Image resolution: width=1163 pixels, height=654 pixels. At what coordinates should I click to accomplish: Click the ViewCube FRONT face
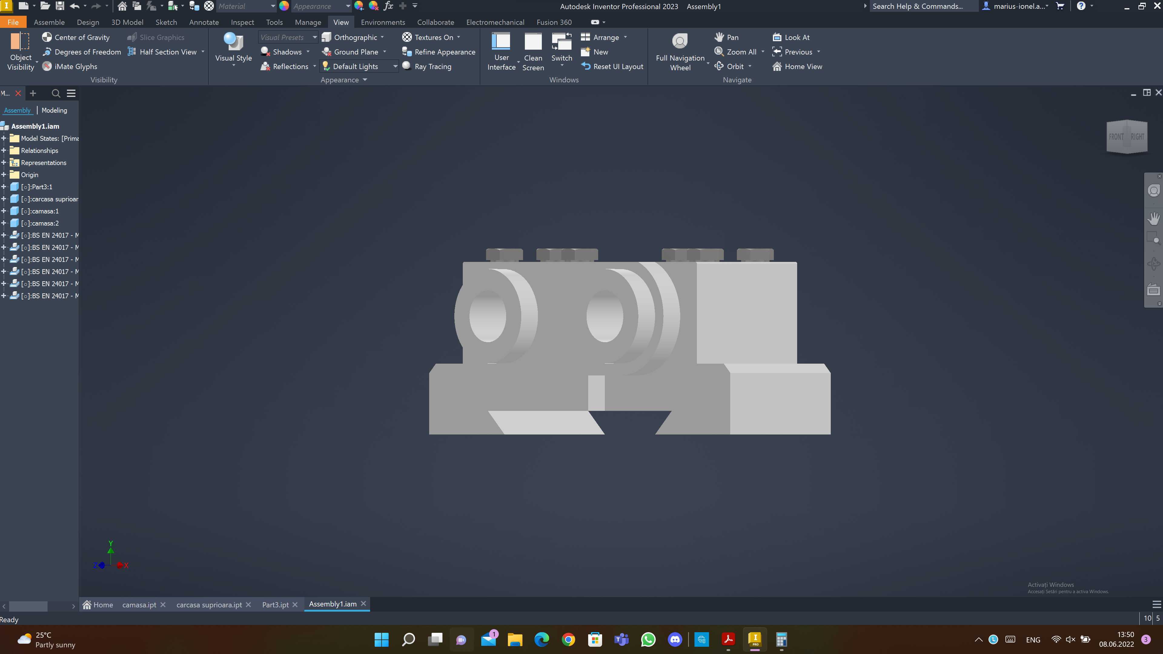(1116, 137)
